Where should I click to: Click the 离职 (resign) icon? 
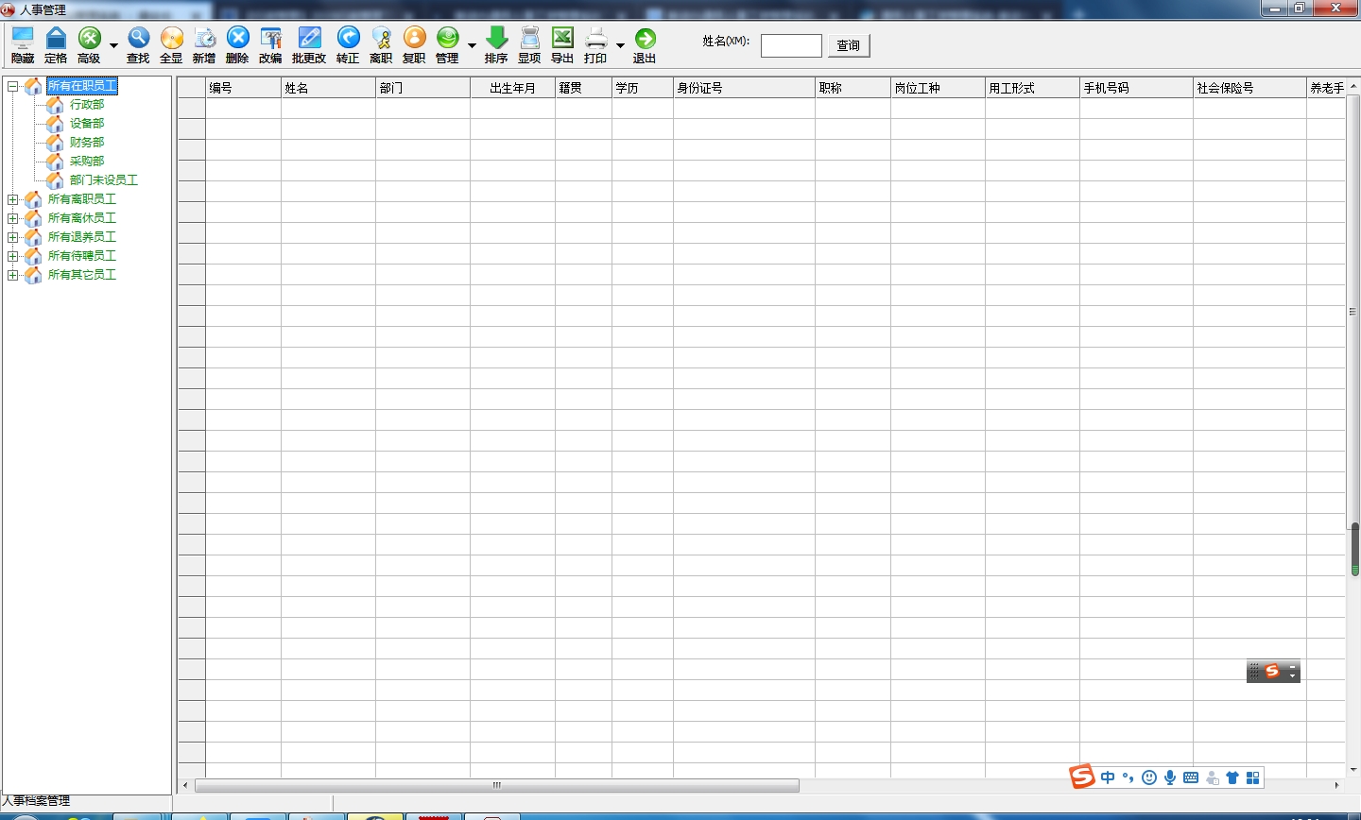[x=381, y=44]
